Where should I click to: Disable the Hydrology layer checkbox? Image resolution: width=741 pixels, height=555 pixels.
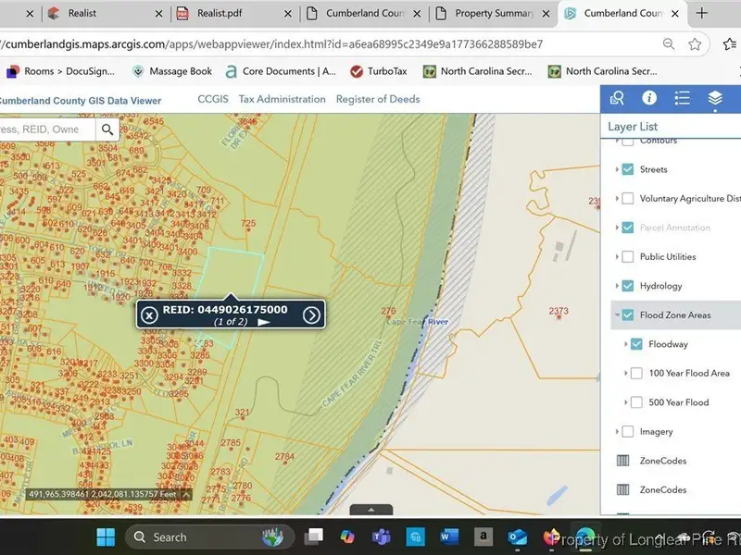point(627,286)
